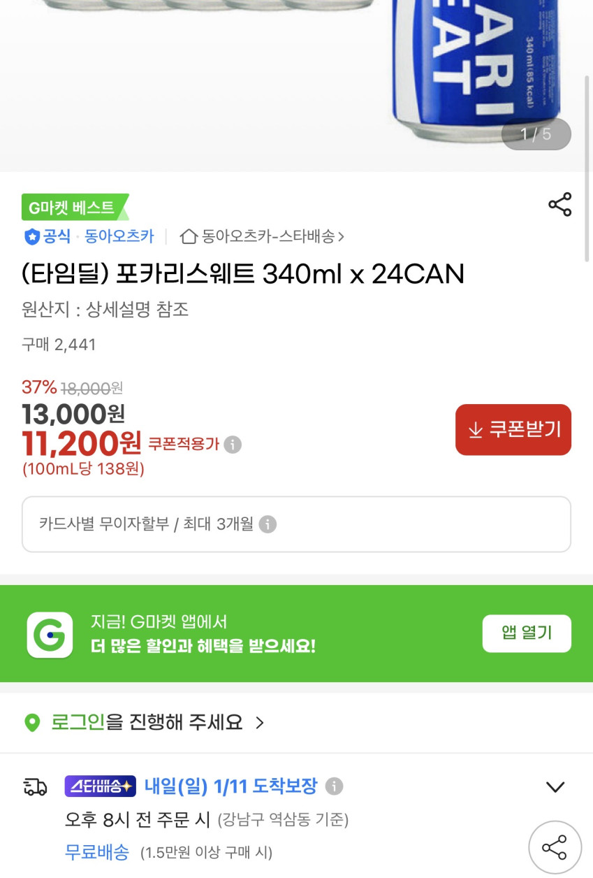This screenshot has width=593, height=878.
Task: Tap the 스타배송 purple badge
Action: pyautogui.click(x=100, y=786)
